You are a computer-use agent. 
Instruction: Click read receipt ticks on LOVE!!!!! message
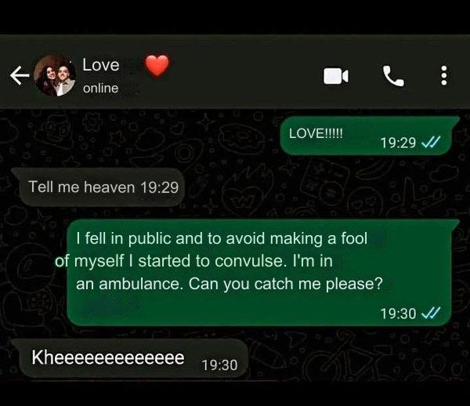point(431,142)
